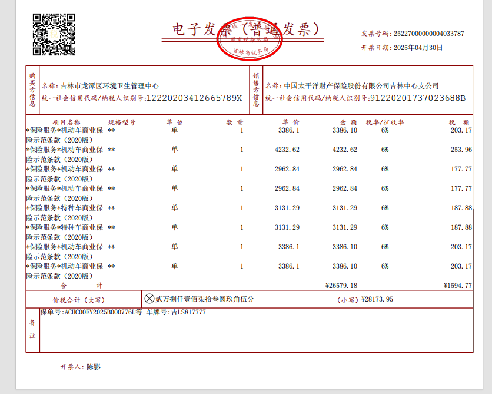Viewport: 492px width, 394px height.
Task: Click the 金额 column header
Action: coord(348,122)
